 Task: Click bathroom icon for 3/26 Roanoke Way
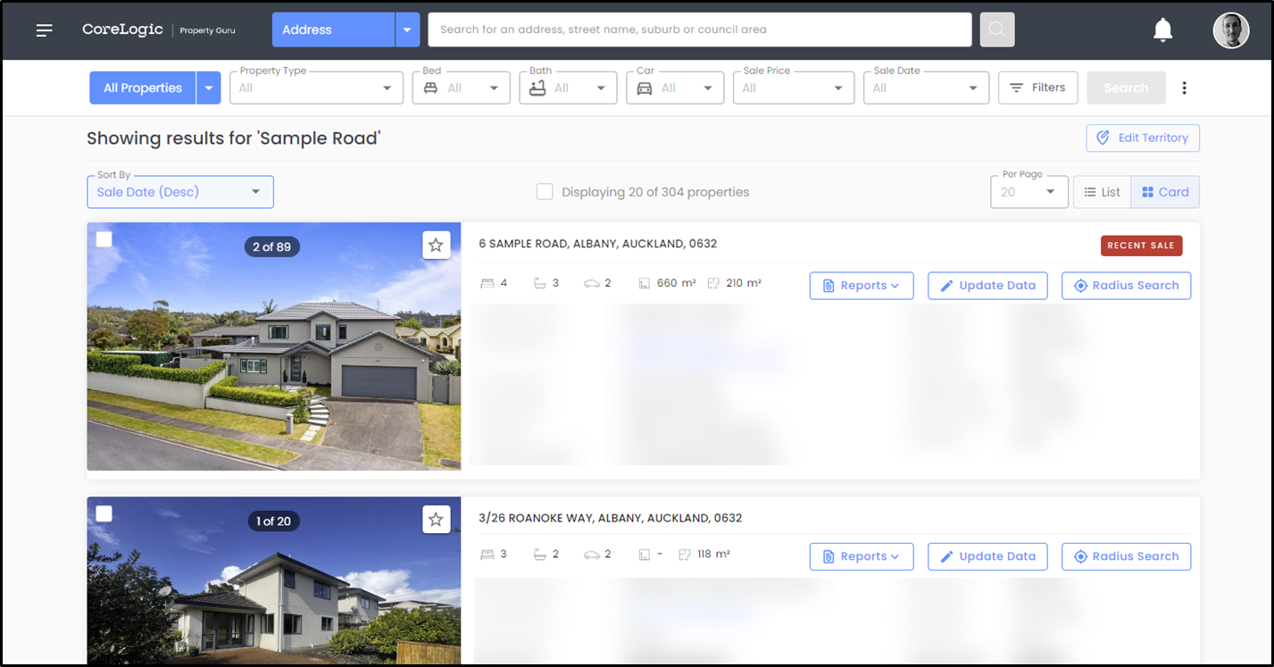click(539, 554)
